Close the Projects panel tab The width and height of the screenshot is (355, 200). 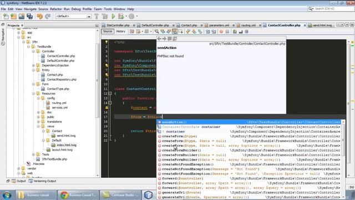pos(22,26)
